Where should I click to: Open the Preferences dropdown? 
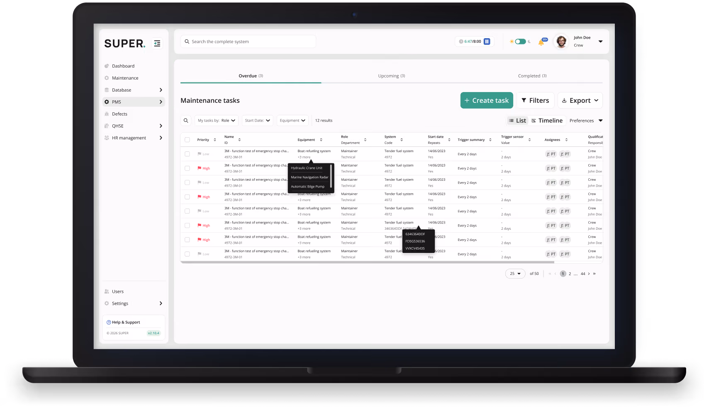click(x=586, y=121)
